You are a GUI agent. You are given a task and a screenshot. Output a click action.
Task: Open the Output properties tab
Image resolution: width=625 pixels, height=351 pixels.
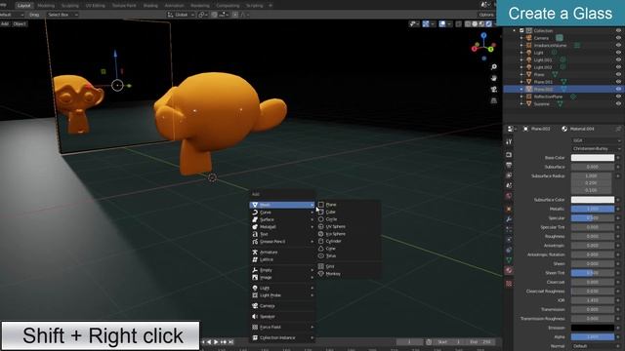click(509, 165)
